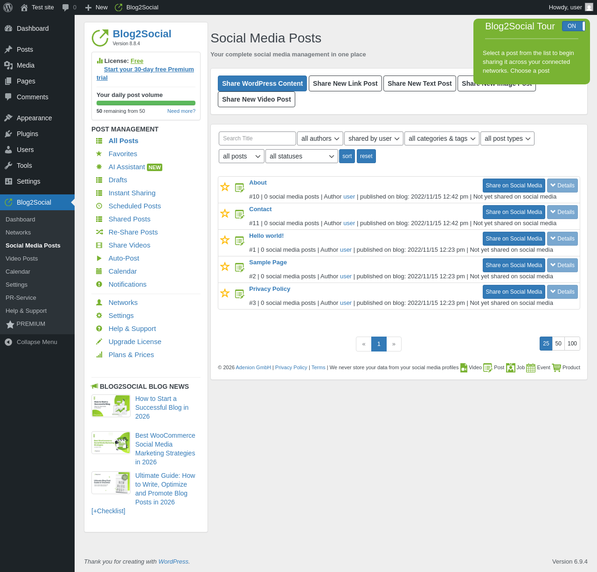This screenshot has width=597, height=572.
Task: Click the Blog2Social logo icon in panel
Action: tap(100, 38)
